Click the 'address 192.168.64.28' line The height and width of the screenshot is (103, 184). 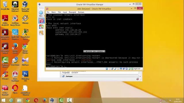68,30
